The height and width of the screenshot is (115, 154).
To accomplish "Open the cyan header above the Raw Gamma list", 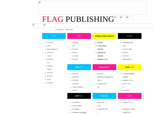I will [54, 36].
